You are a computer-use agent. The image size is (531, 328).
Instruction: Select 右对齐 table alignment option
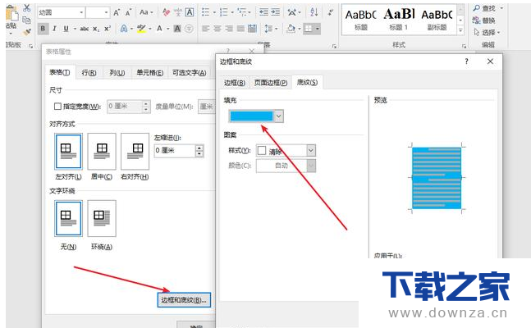[135, 152]
